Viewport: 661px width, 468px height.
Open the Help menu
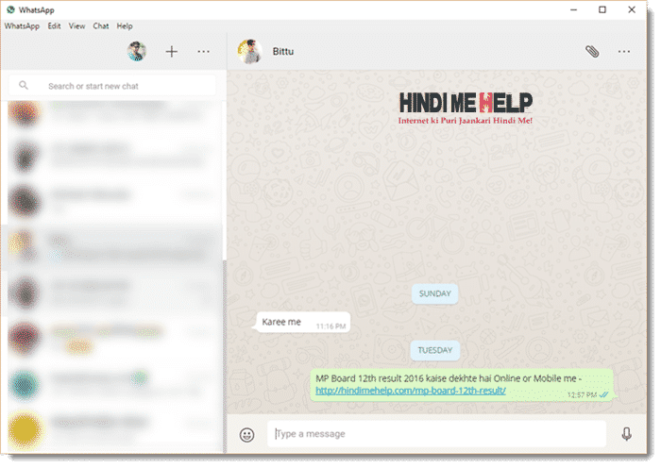click(126, 26)
